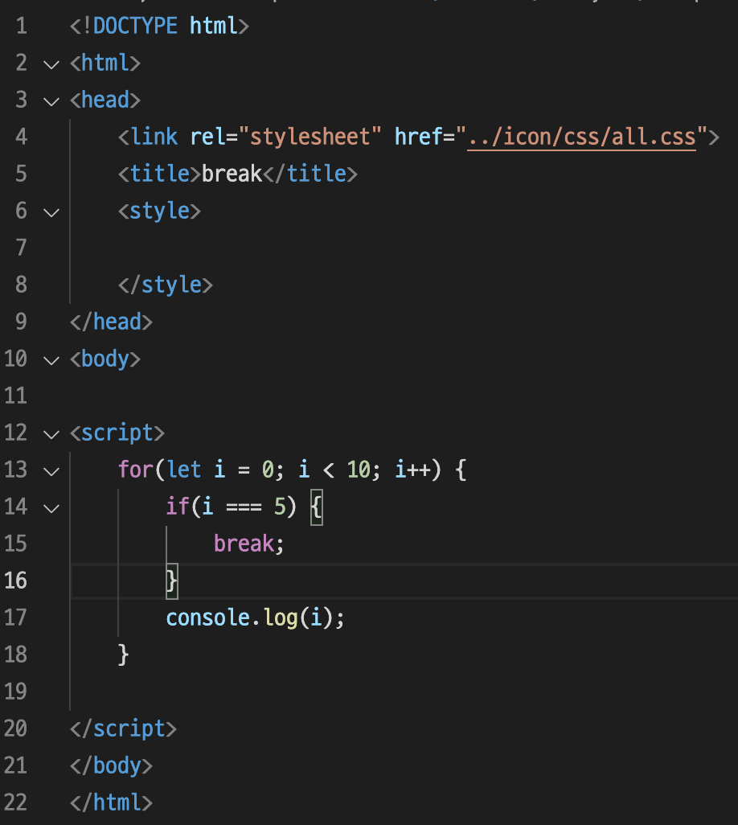The image size is (738, 825).
Task: Click the i++ increment expression
Action: pyautogui.click(x=413, y=470)
